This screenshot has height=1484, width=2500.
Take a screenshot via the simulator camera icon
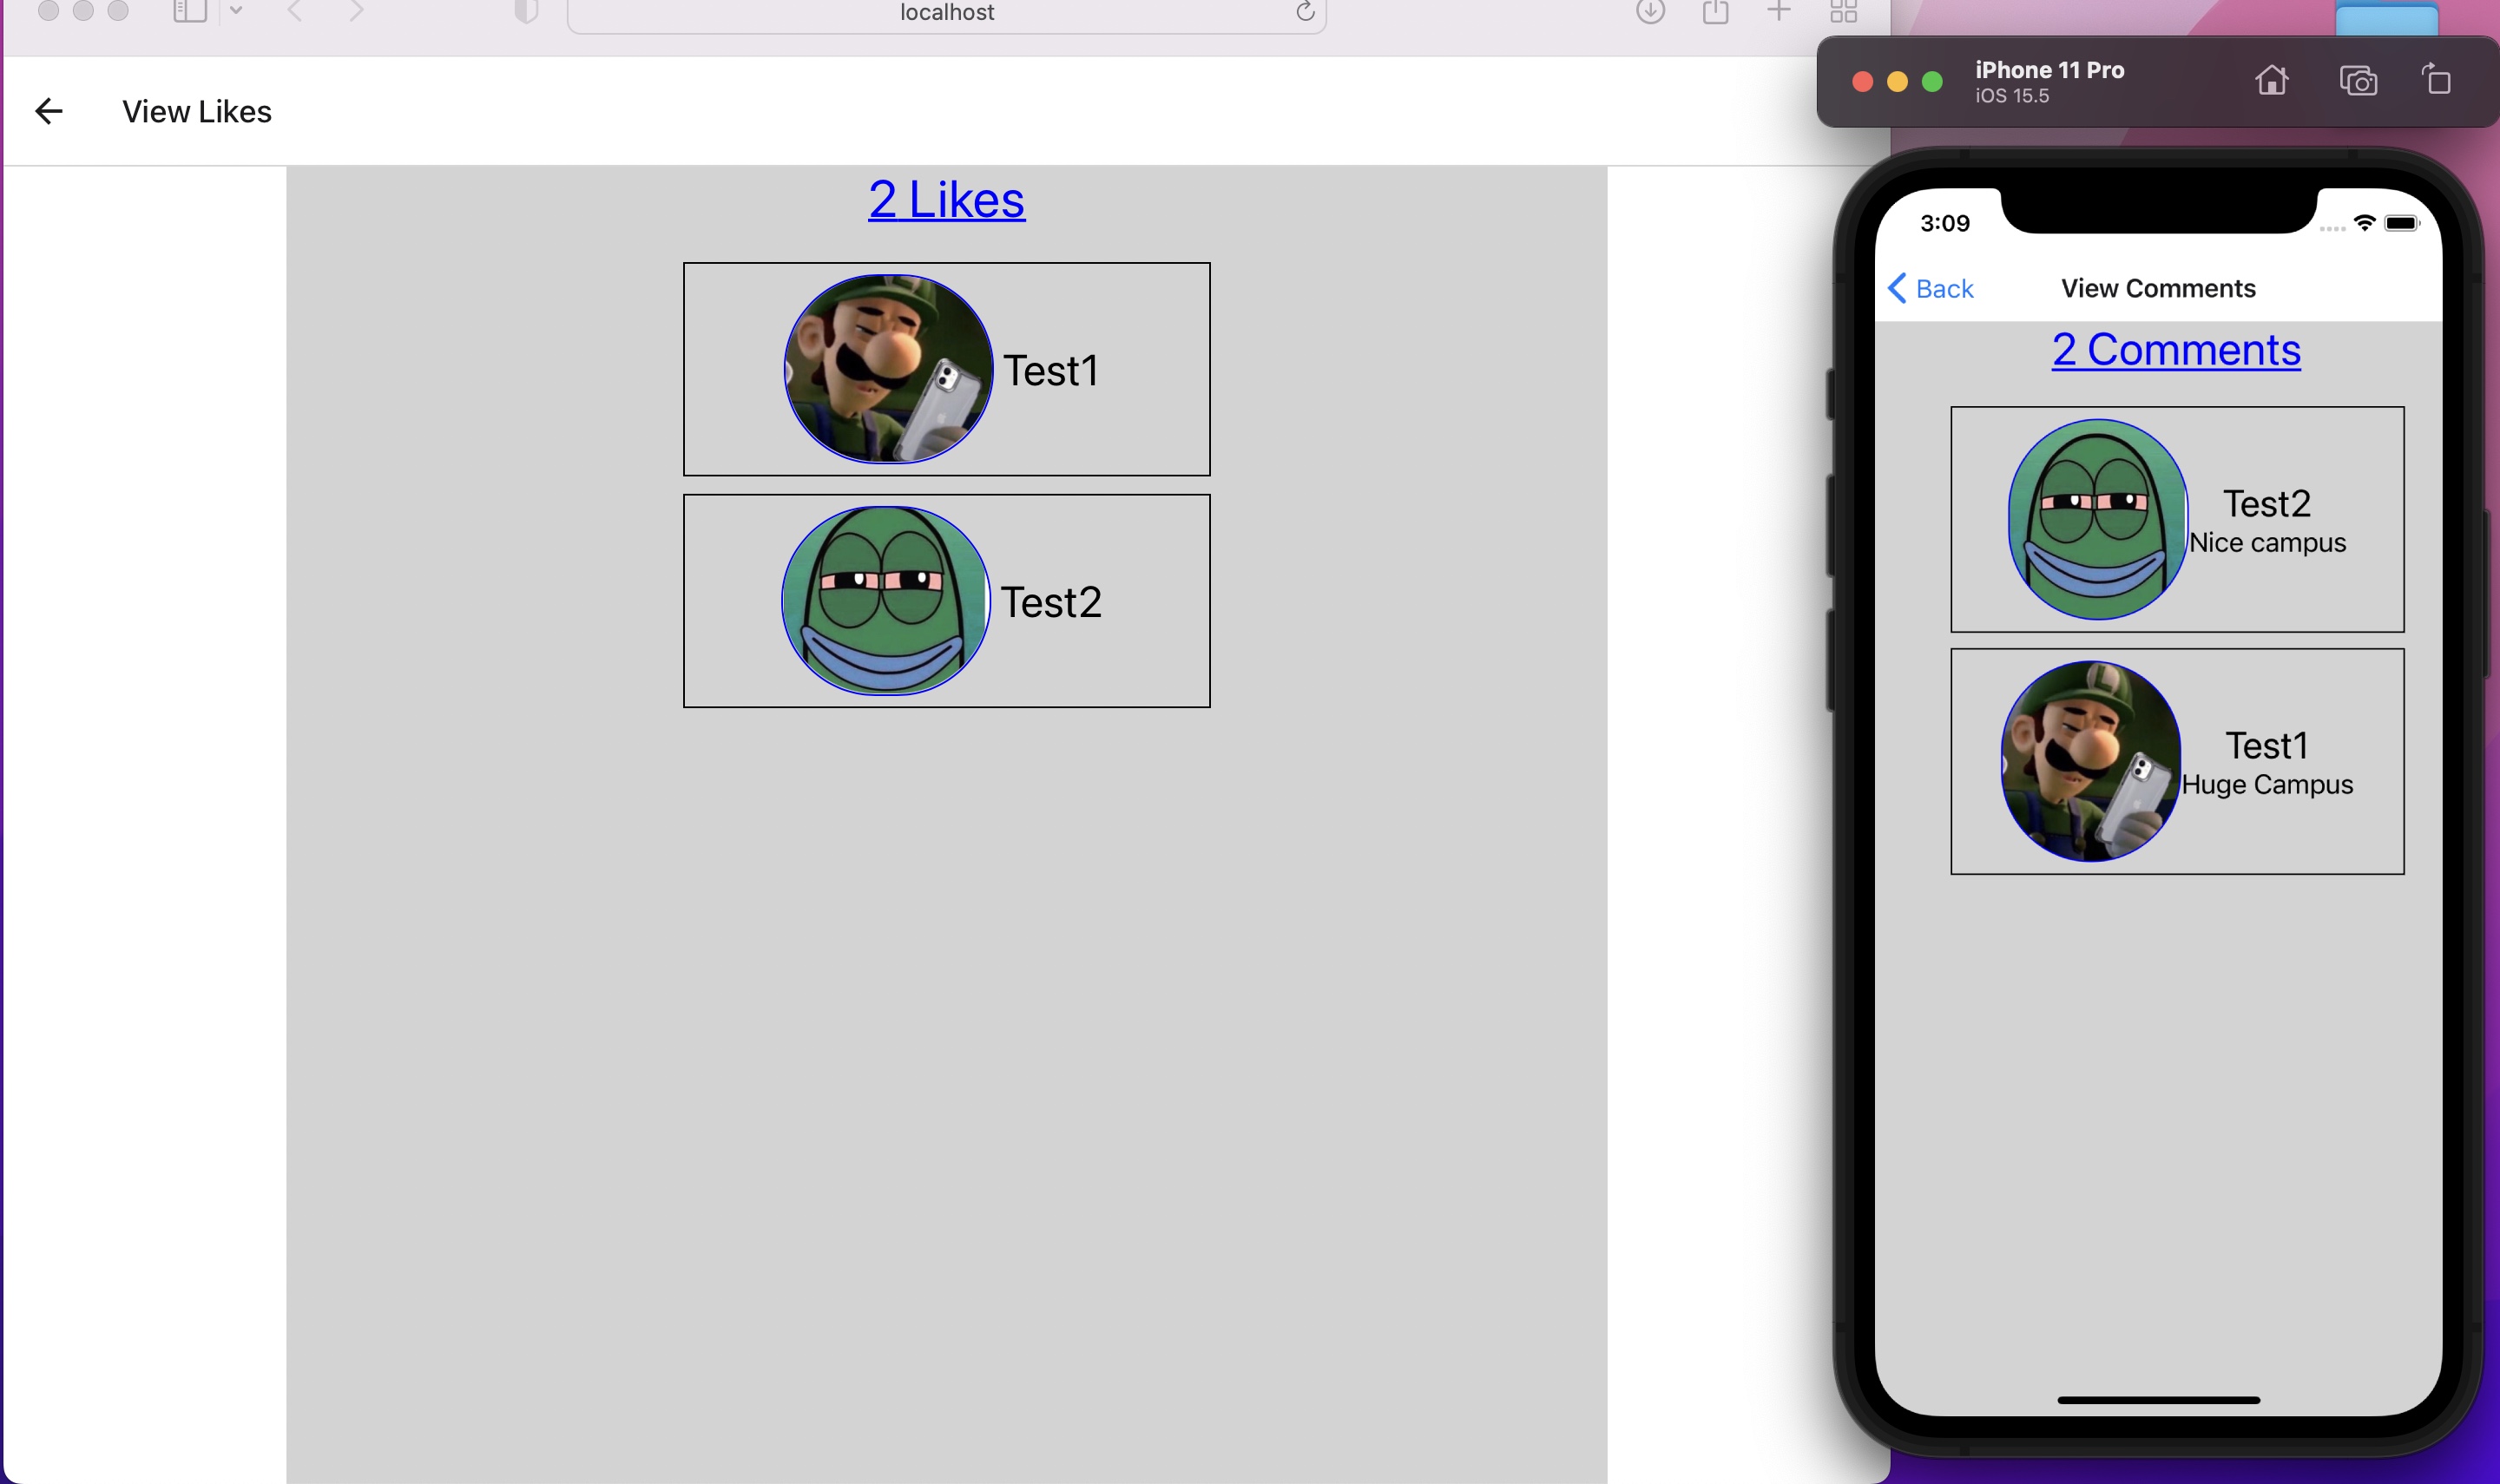click(x=2358, y=80)
